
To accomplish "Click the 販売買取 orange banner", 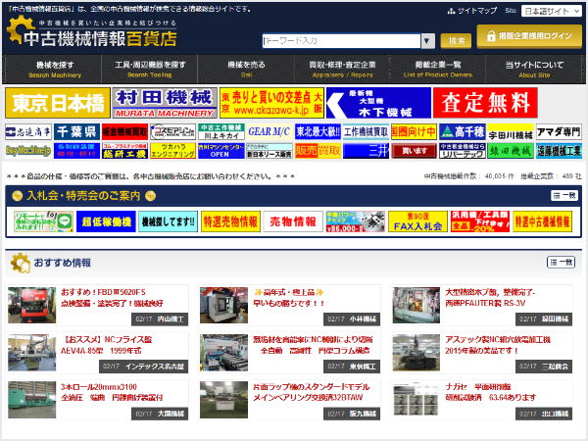I will point(318,151).
